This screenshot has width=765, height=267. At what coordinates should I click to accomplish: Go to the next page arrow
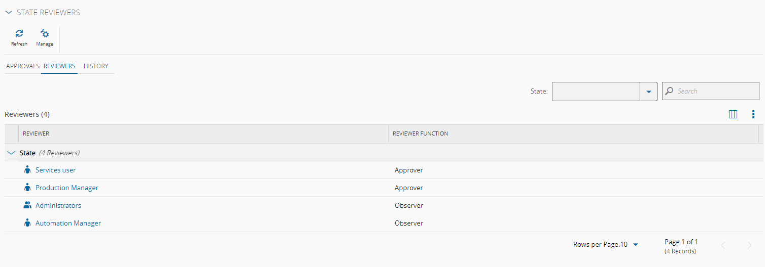[749, 245]
